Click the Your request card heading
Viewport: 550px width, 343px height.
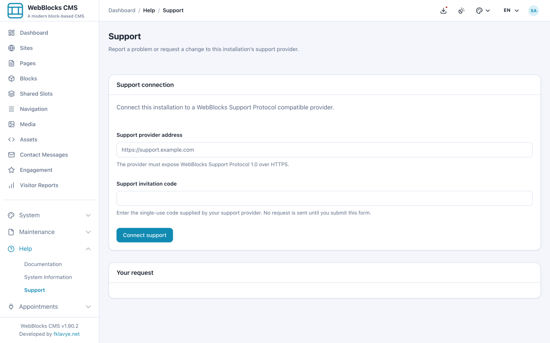point(135,273)
